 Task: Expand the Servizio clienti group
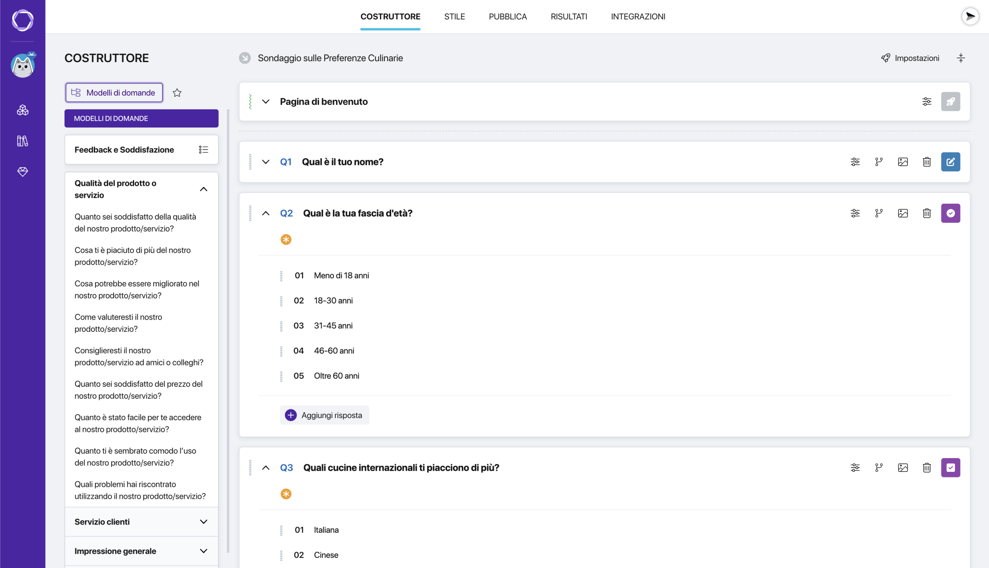203,522
